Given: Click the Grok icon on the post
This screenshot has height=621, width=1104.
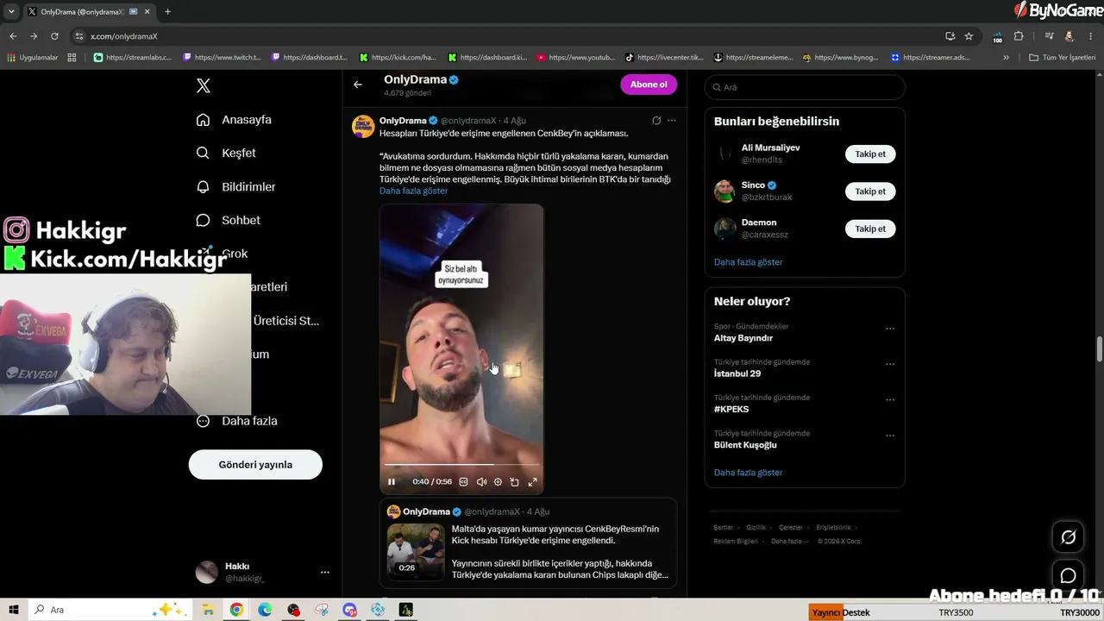Looking at the screenshot, I should pyautogui.click(x=656, y=121).
